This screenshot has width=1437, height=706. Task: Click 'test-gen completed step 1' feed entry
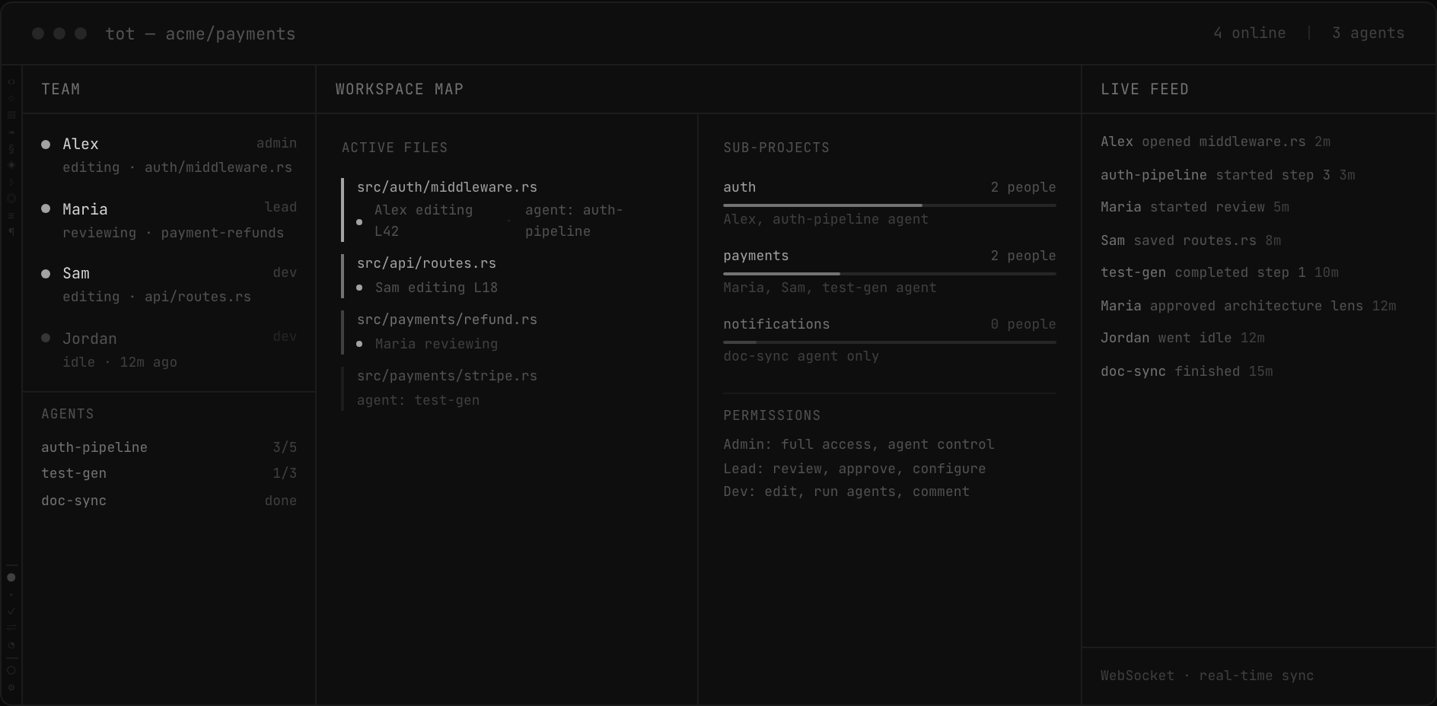(x=1219, y=272)
